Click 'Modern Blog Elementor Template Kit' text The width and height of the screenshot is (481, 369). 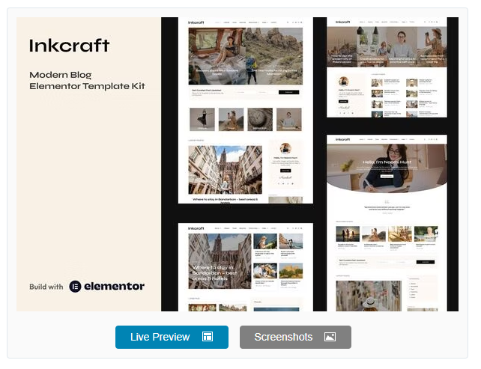(88, 82)
